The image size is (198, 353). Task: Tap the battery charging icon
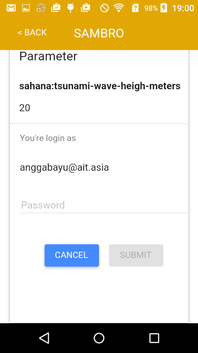coord(164,8)
